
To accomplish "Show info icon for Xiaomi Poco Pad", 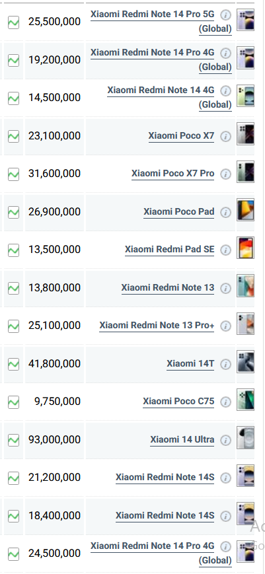I will tap(226, 212).
